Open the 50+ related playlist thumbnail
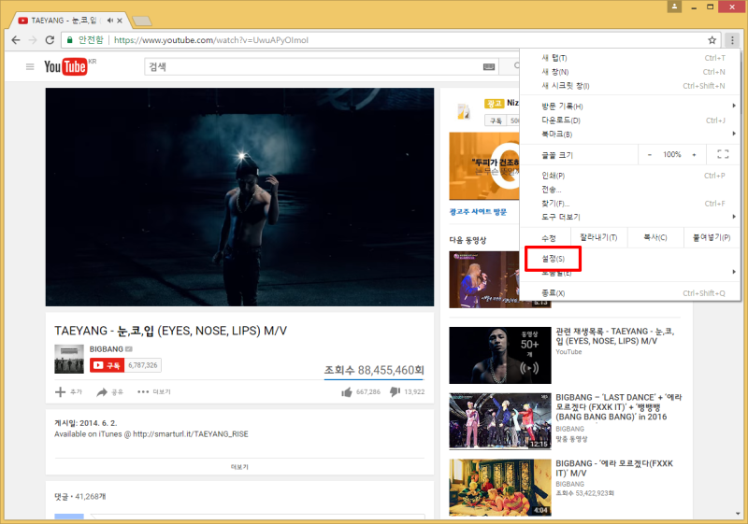Screen dimensions: 748x524 click(x=500, y=355)
